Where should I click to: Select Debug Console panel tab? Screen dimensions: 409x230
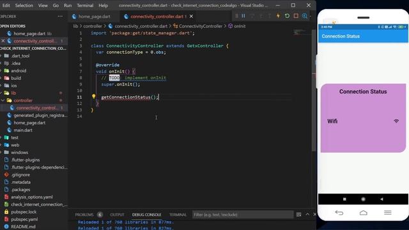tap(146, 215)
